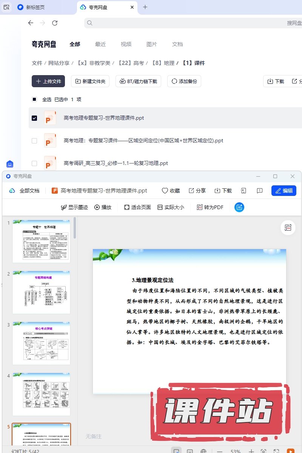
Task: Check the 区域空间定位 ppt file checkbox
Action: (34, 141)
